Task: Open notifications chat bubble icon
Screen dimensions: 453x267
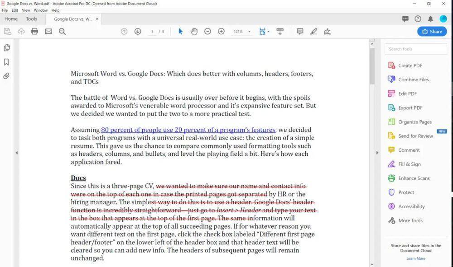Action: 405,19
